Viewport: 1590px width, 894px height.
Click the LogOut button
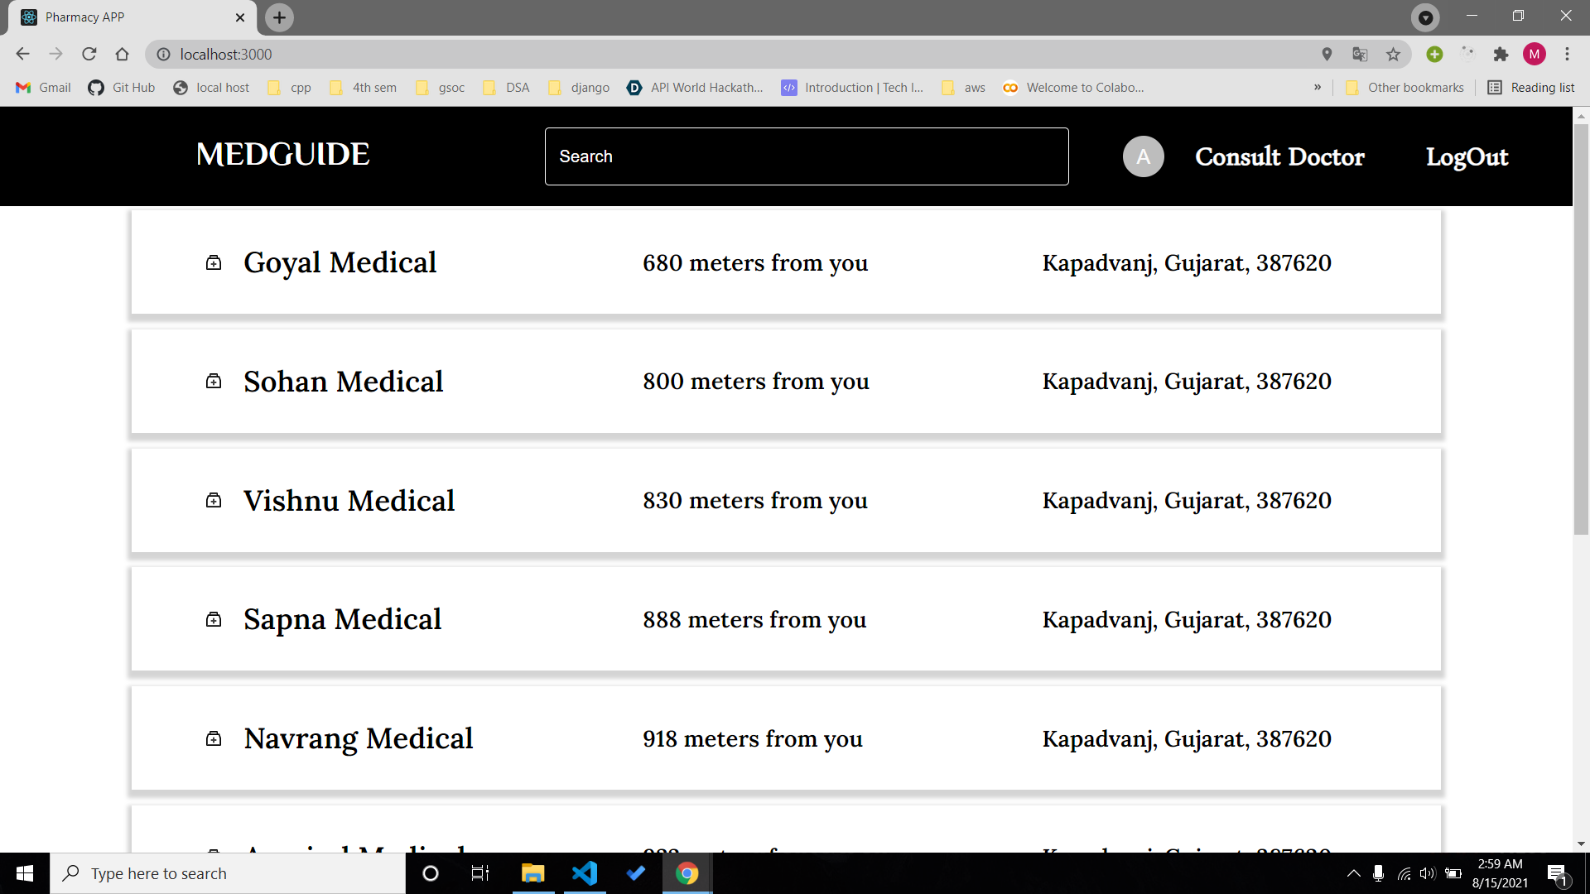[x=1467, y=156]
